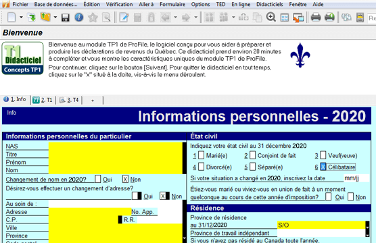
Task: Click the windows with orange arrow icon
Action: click(x=298, y=18)
